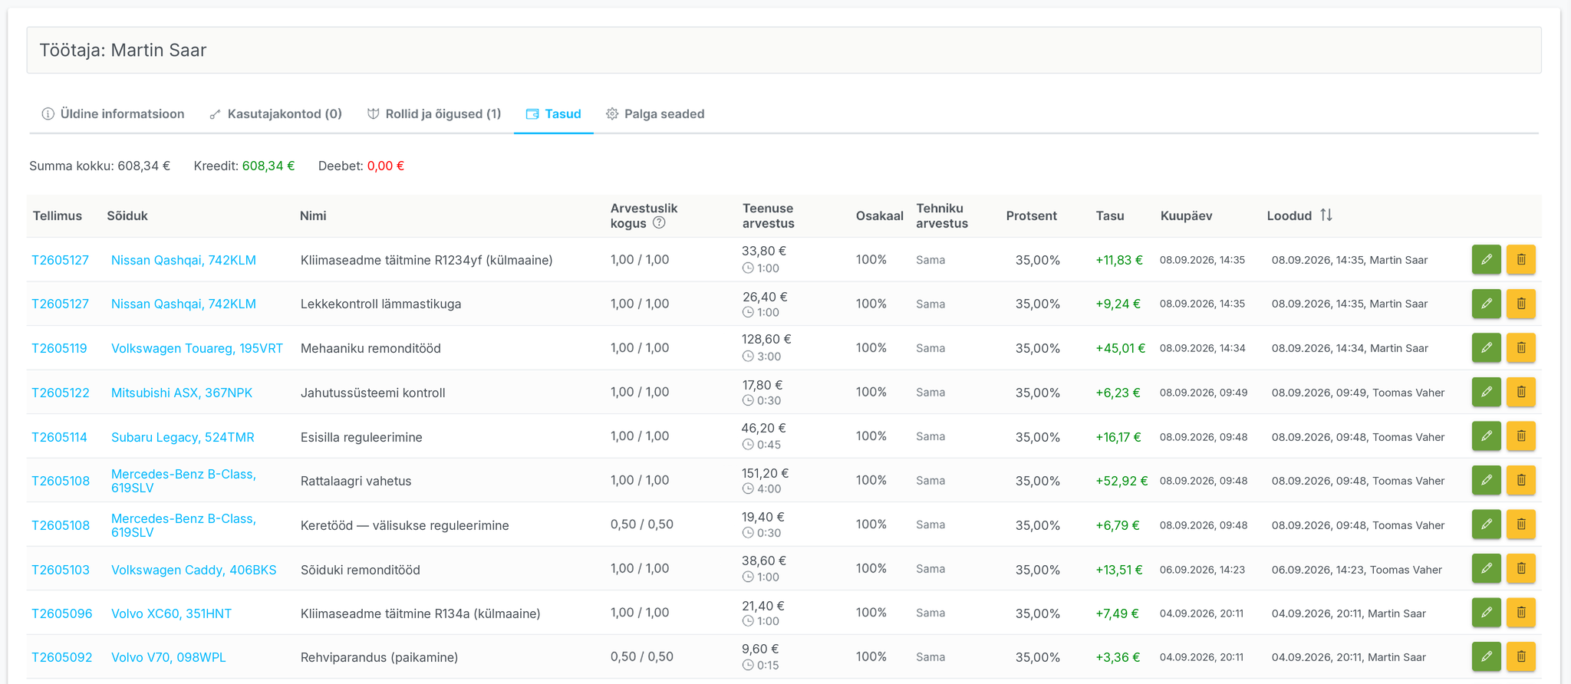Open Volkswagen Caddy, 406BKS vehicle
Image resolution: width=1571 pixels, height=684 pixels.
tap(194, 570)
